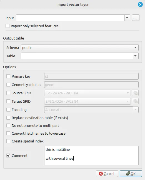Click the Table name input field

pyautogui.click(x=77, y=56)
